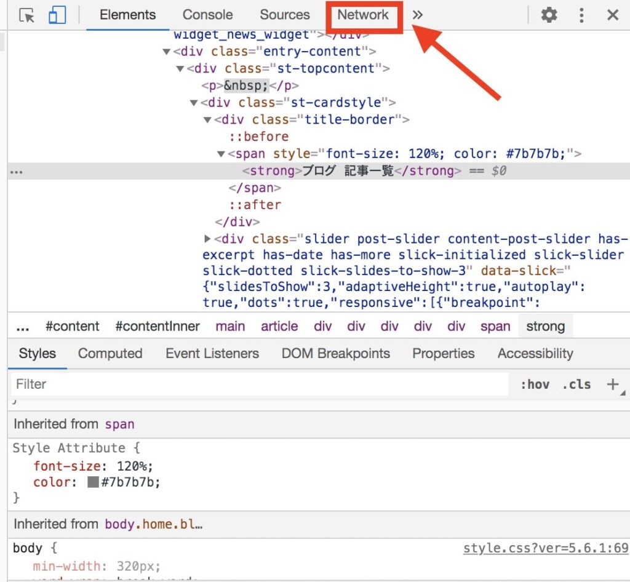Toggle the .cls class editor button
This screenshot has height=582, width=630.
tap(576, 385)
